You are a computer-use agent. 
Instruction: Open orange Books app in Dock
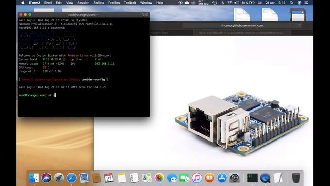[209, 178]
